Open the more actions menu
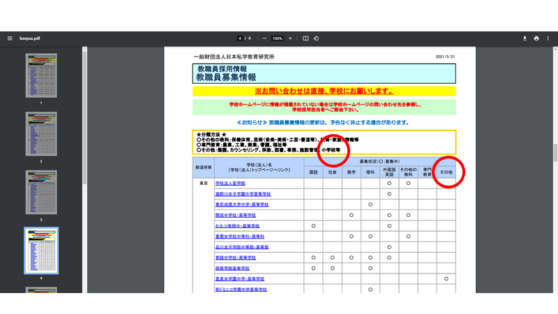 (548, 38)
